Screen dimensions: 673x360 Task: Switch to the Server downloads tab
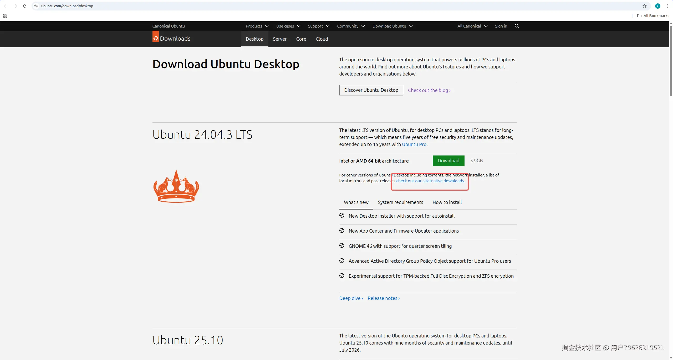pyautogui.click(x=279, y=39)
